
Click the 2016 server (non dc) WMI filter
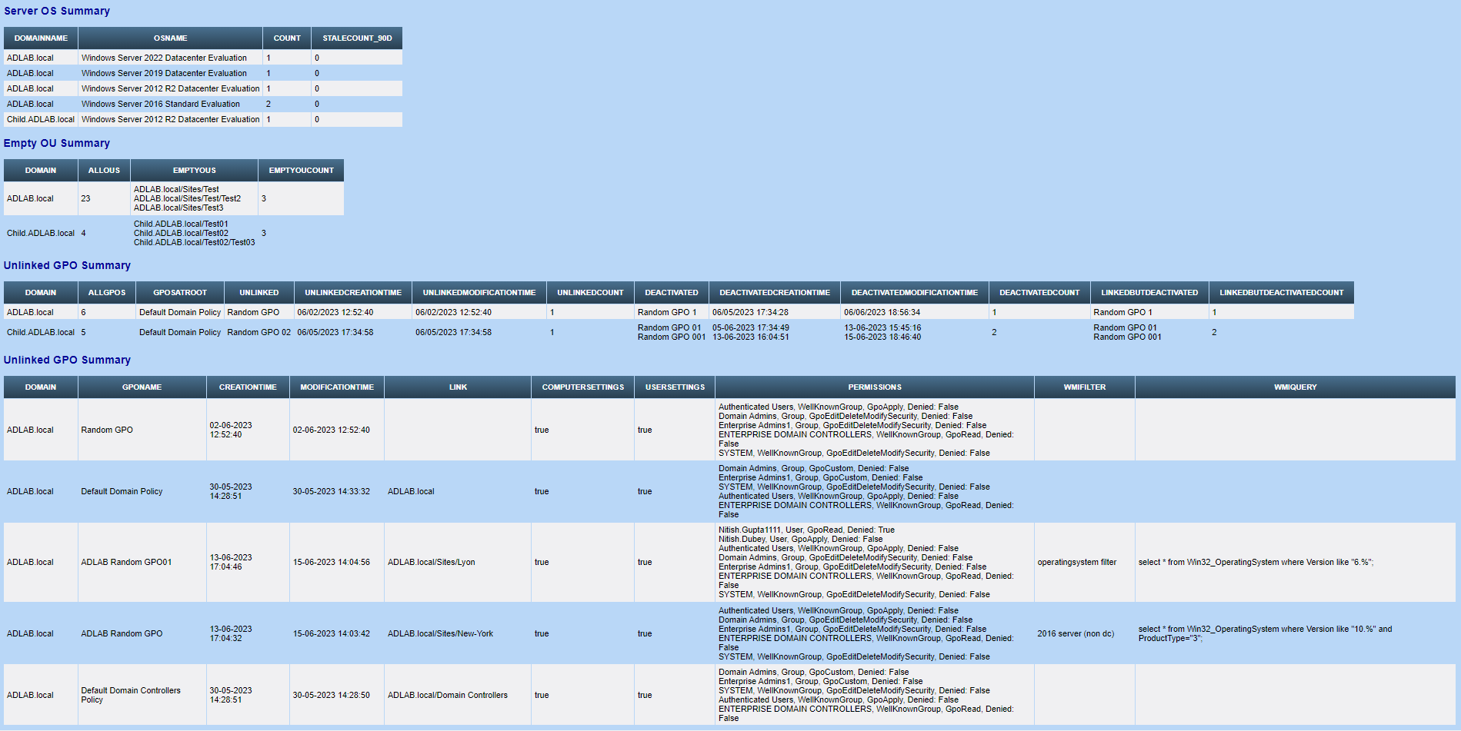pos(1076,633)
